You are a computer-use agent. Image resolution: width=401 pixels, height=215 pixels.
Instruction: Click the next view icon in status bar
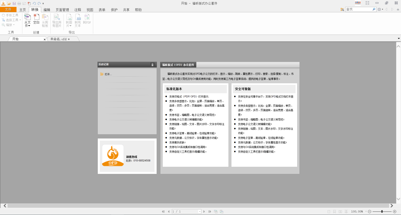click(x=222, y=211)
